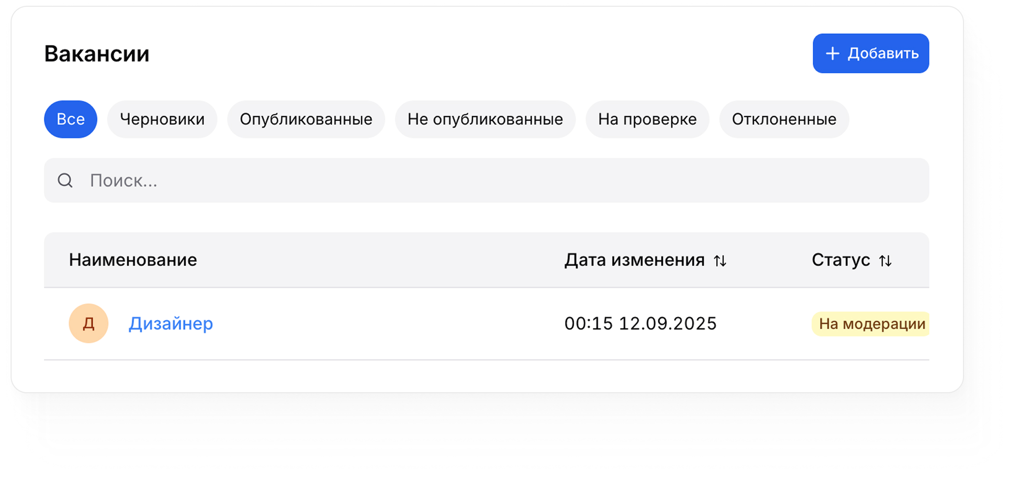Click the Вакансии page heading
Viewport: 1019px width, 485px height.
tap(97, 54)
